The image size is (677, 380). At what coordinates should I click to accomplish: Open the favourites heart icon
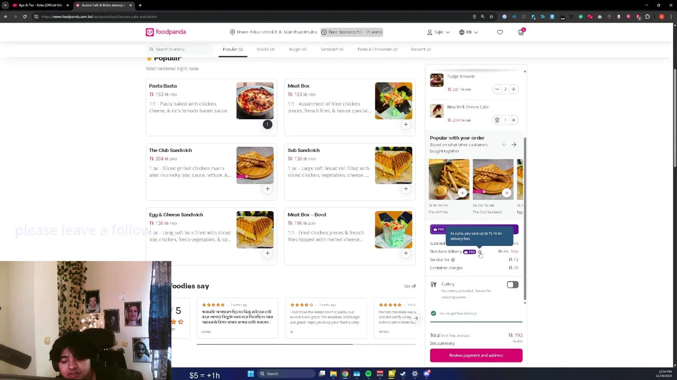click(500, 32)
